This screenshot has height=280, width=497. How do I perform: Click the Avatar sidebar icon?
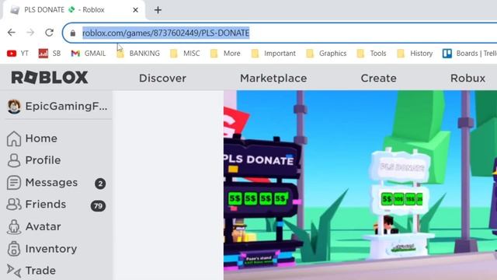point(14,226)
